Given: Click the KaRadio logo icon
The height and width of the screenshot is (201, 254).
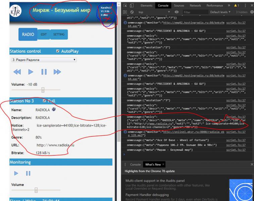Looking at the screenshot, I should tap(15, 11).
